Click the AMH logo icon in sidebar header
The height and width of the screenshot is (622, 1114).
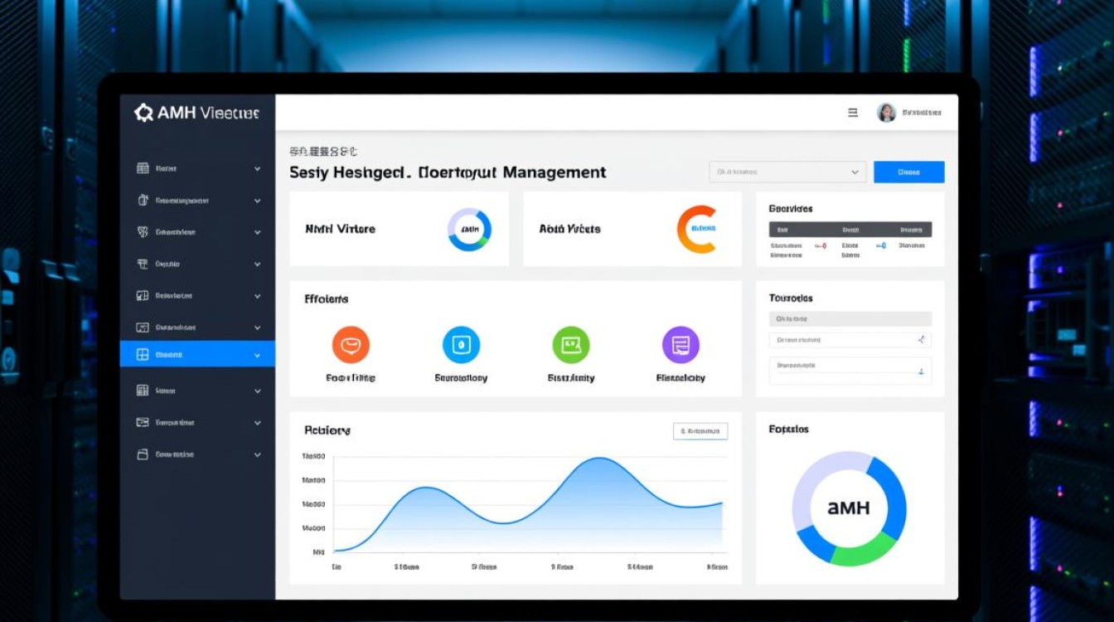click(x=143, y=113)
